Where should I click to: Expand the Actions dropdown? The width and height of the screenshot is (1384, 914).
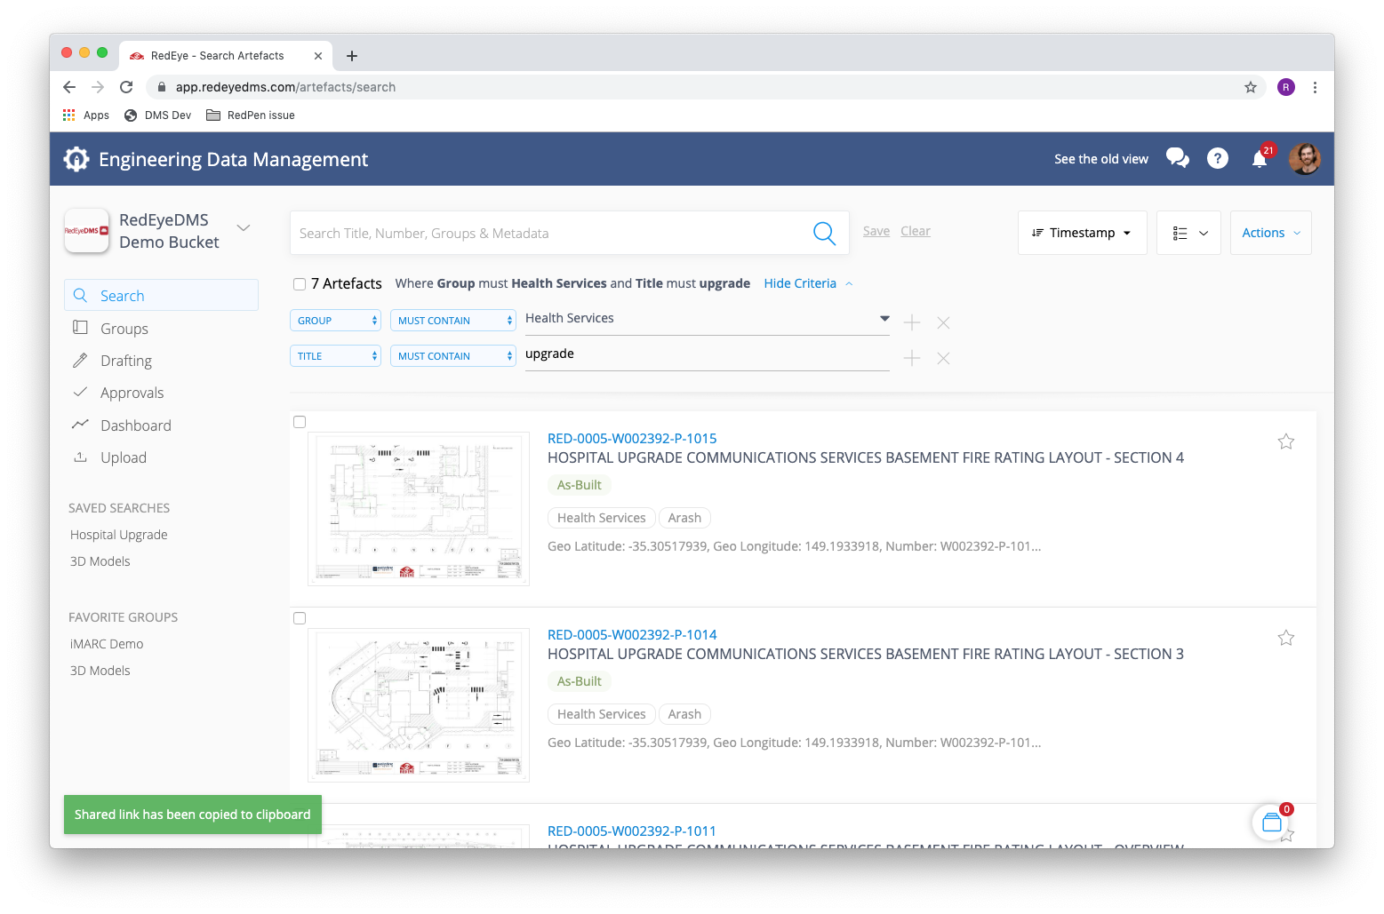tap(1270, 233)
